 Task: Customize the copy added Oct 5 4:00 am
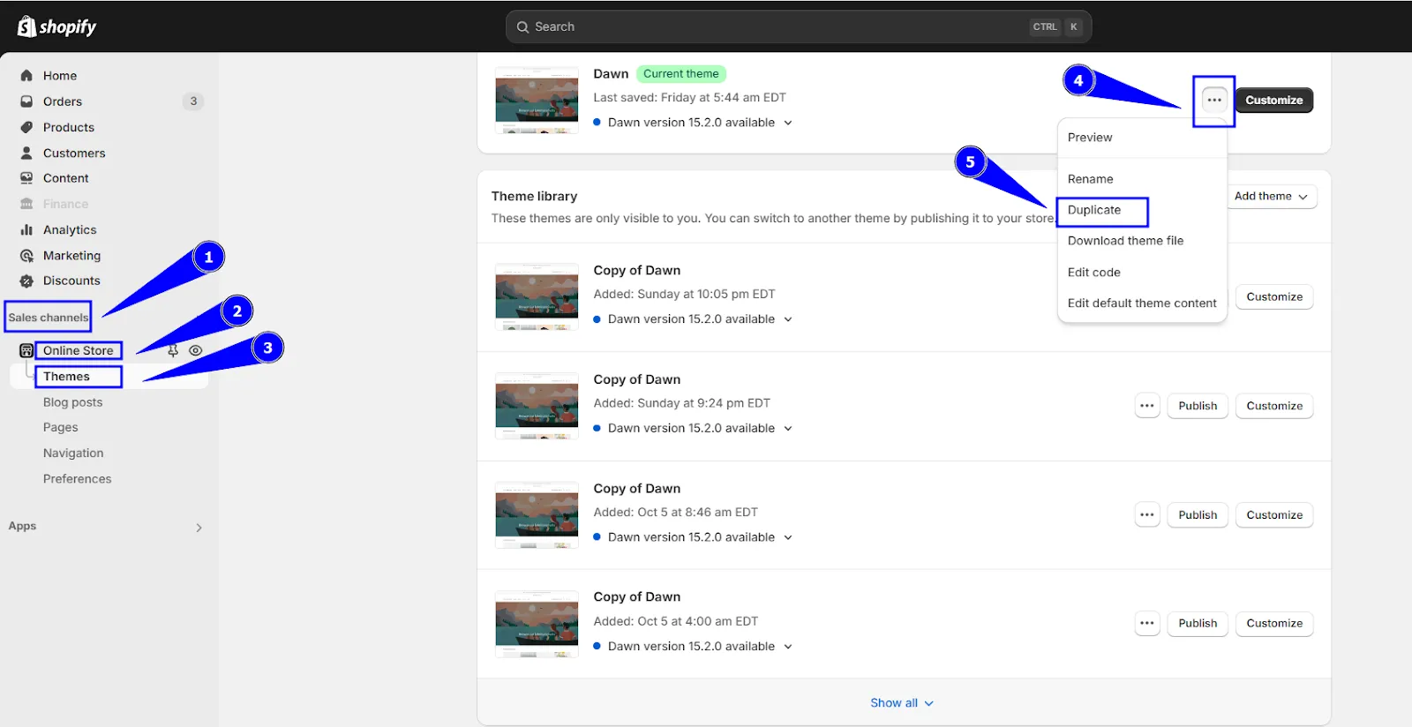click(x=1274, y=623)
